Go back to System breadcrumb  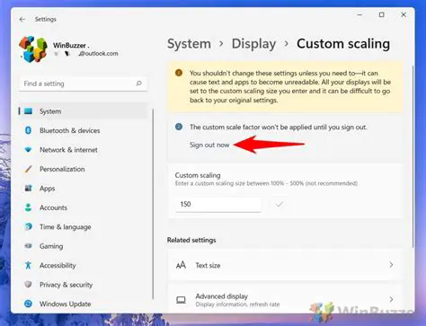click(189, 44)
